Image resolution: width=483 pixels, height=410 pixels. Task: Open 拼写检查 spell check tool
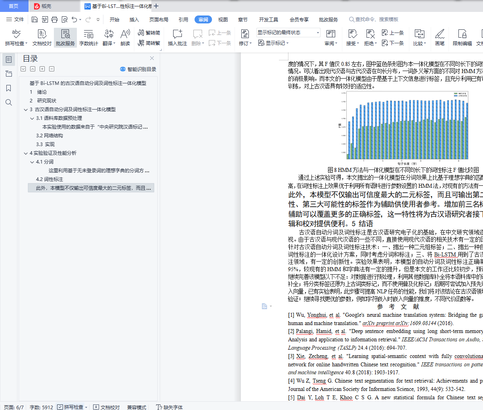click(x=16, y=38)
